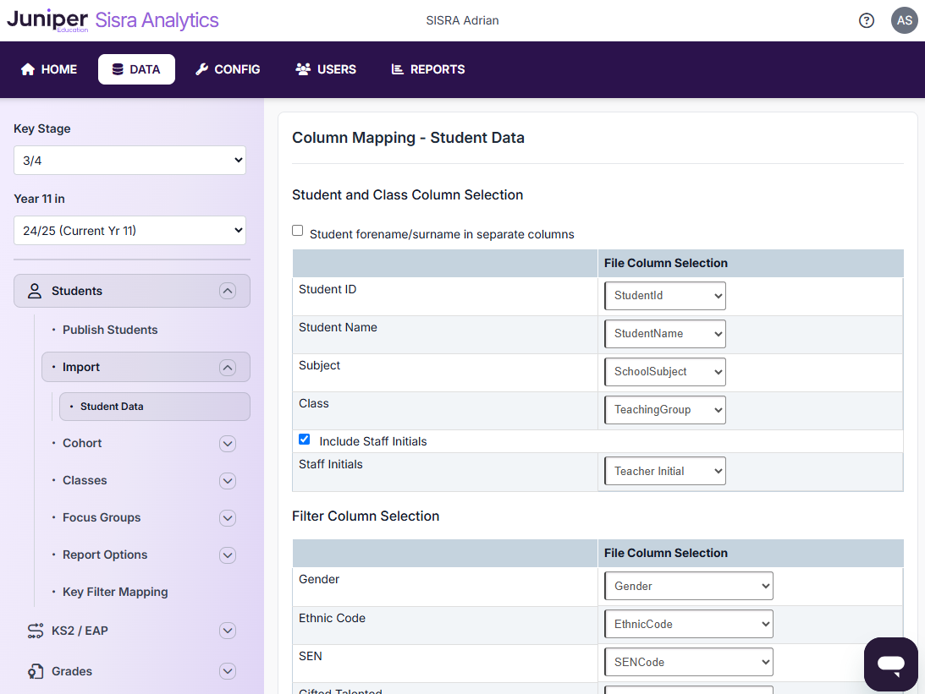Image resolution: width=925 pixels, height=694 pixels.
Task: Open Key Filter Mapping in the sidebar
Action: pyautogui.click(x=115, y=592)
